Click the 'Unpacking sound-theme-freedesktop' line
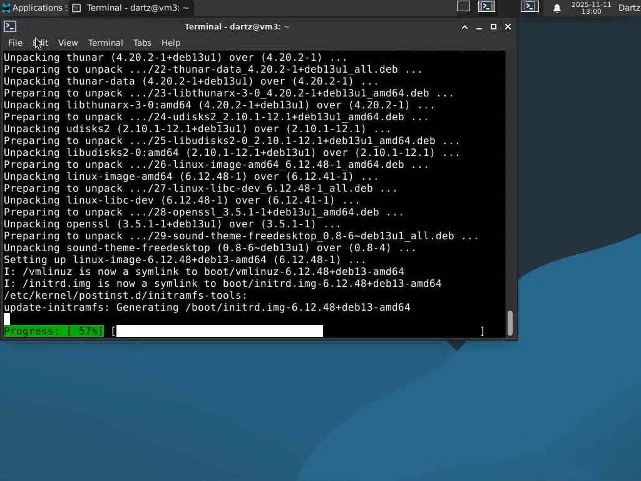Viewport: 641px width, 481px height. pos(210,247)
